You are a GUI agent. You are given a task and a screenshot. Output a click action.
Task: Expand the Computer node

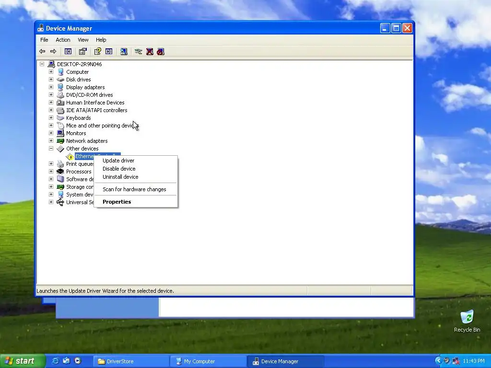[x=51, y=72]
